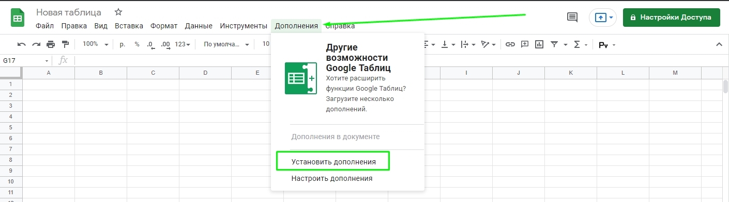Screen dimensions: 729x202
Task: Open the font dropdown По умолчанию
Action: coord(226,44)
